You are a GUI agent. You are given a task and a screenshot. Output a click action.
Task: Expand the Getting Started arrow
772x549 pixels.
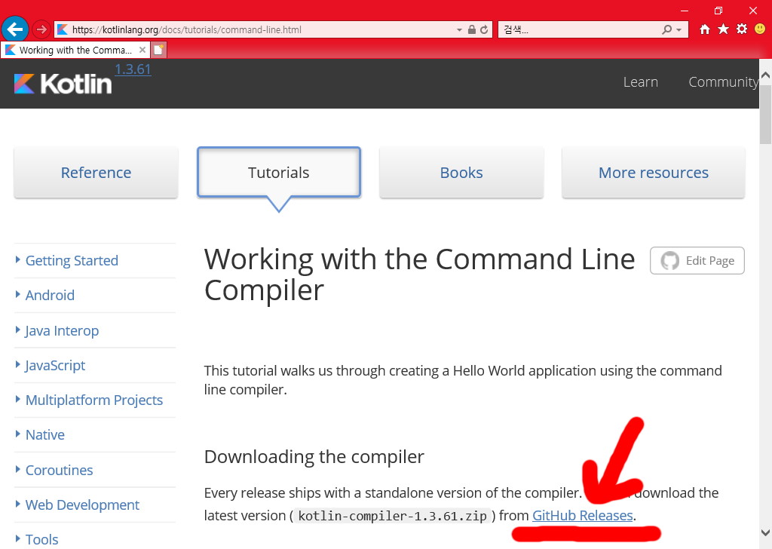(18, 259)
